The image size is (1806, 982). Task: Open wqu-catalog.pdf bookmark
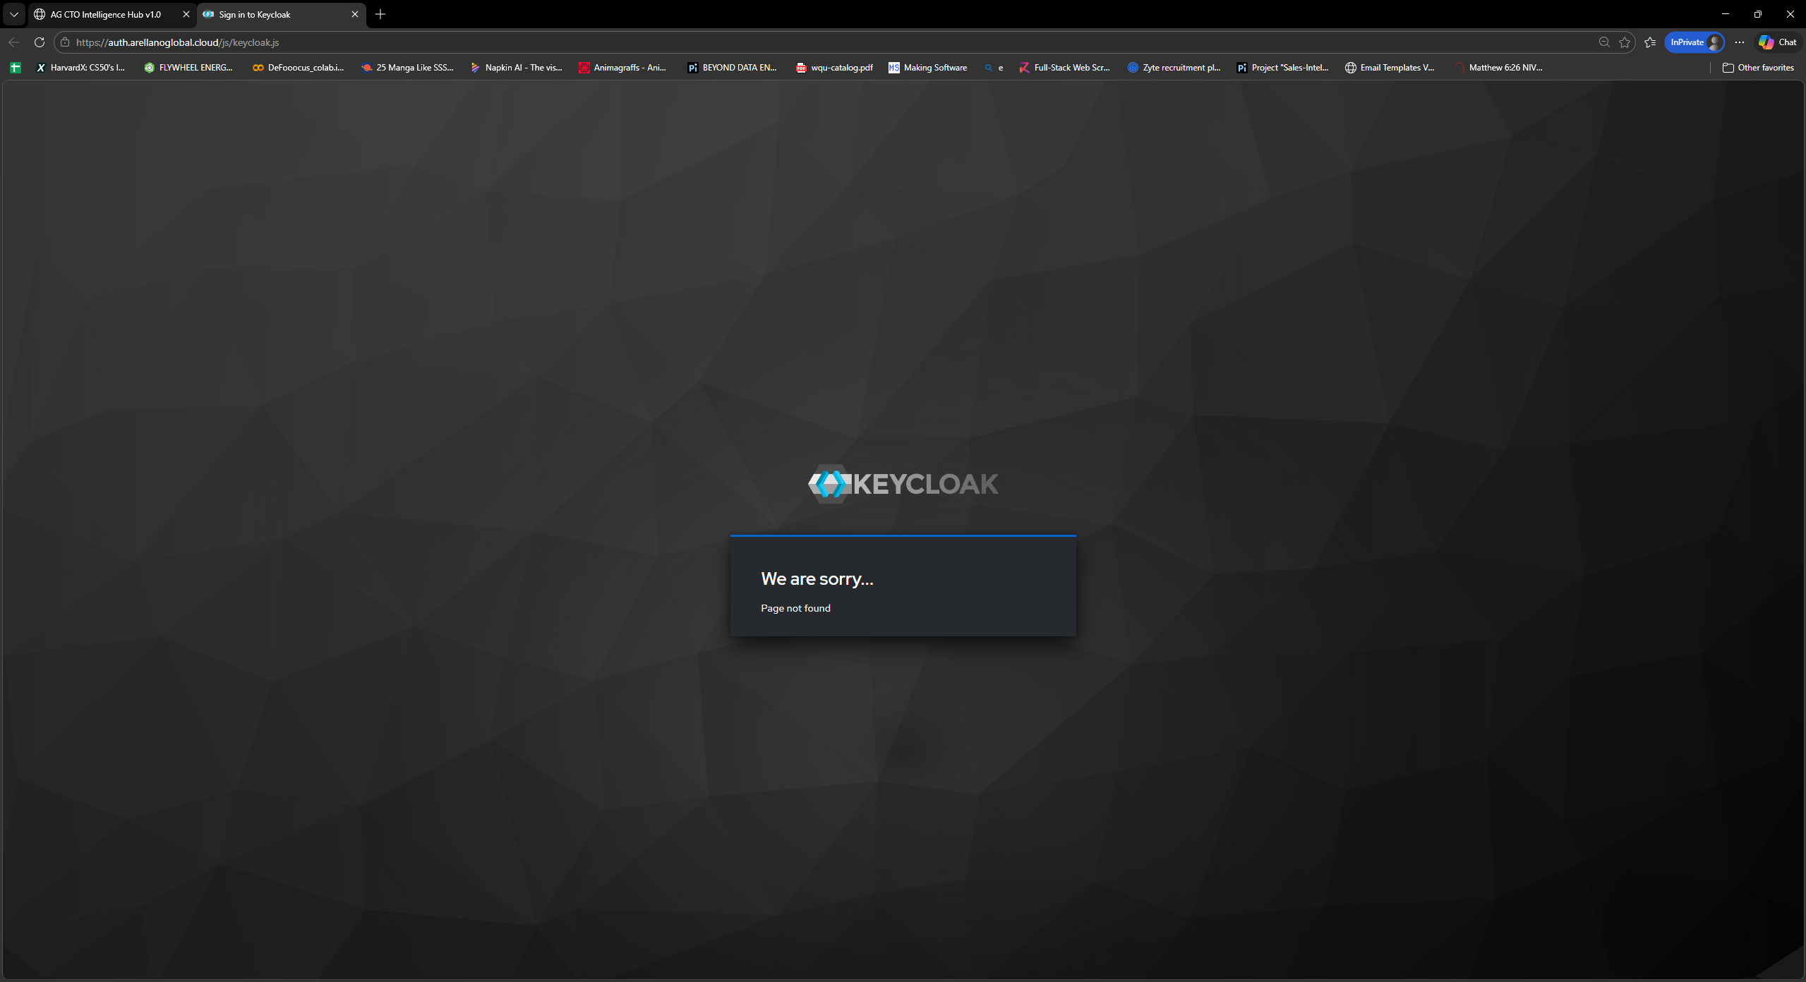[x=834, y=68]
